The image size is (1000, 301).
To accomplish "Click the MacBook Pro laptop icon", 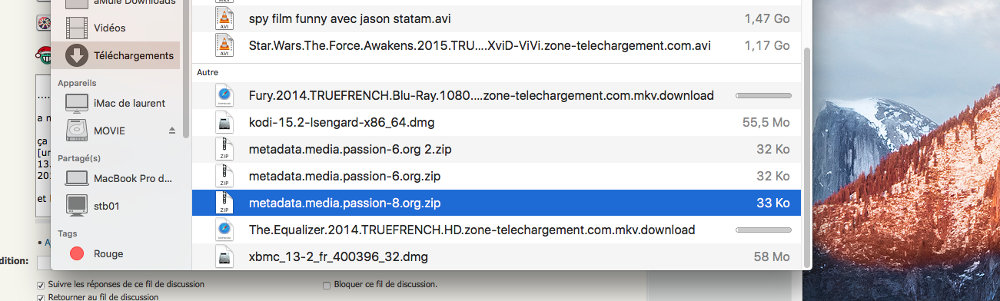I will click(77, 178).
